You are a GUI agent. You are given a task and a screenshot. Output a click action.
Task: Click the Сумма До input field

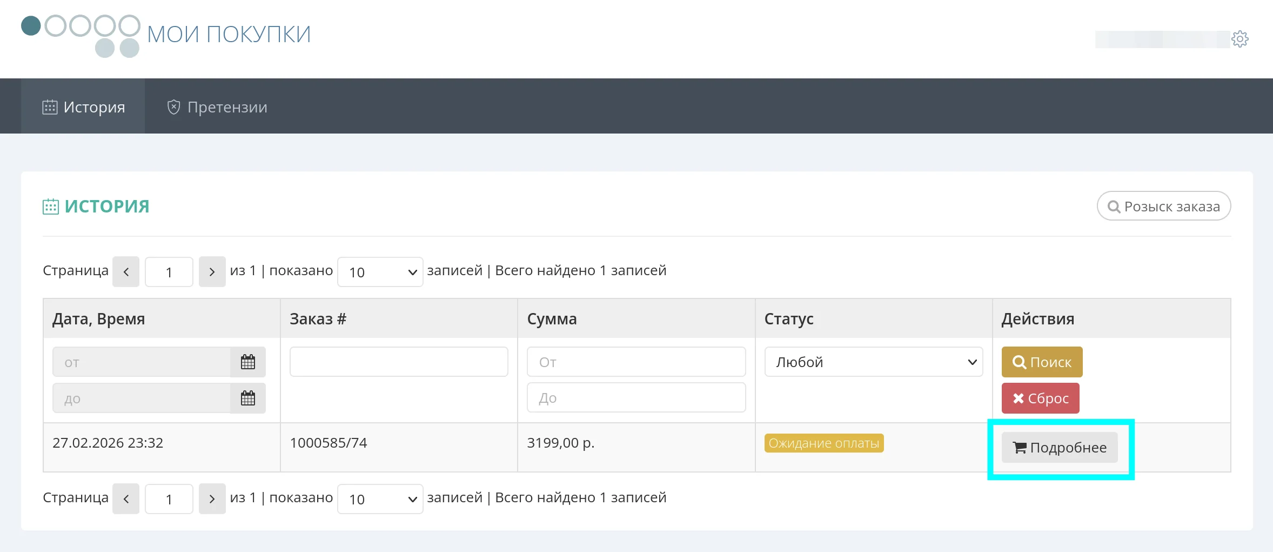[636, 398]
